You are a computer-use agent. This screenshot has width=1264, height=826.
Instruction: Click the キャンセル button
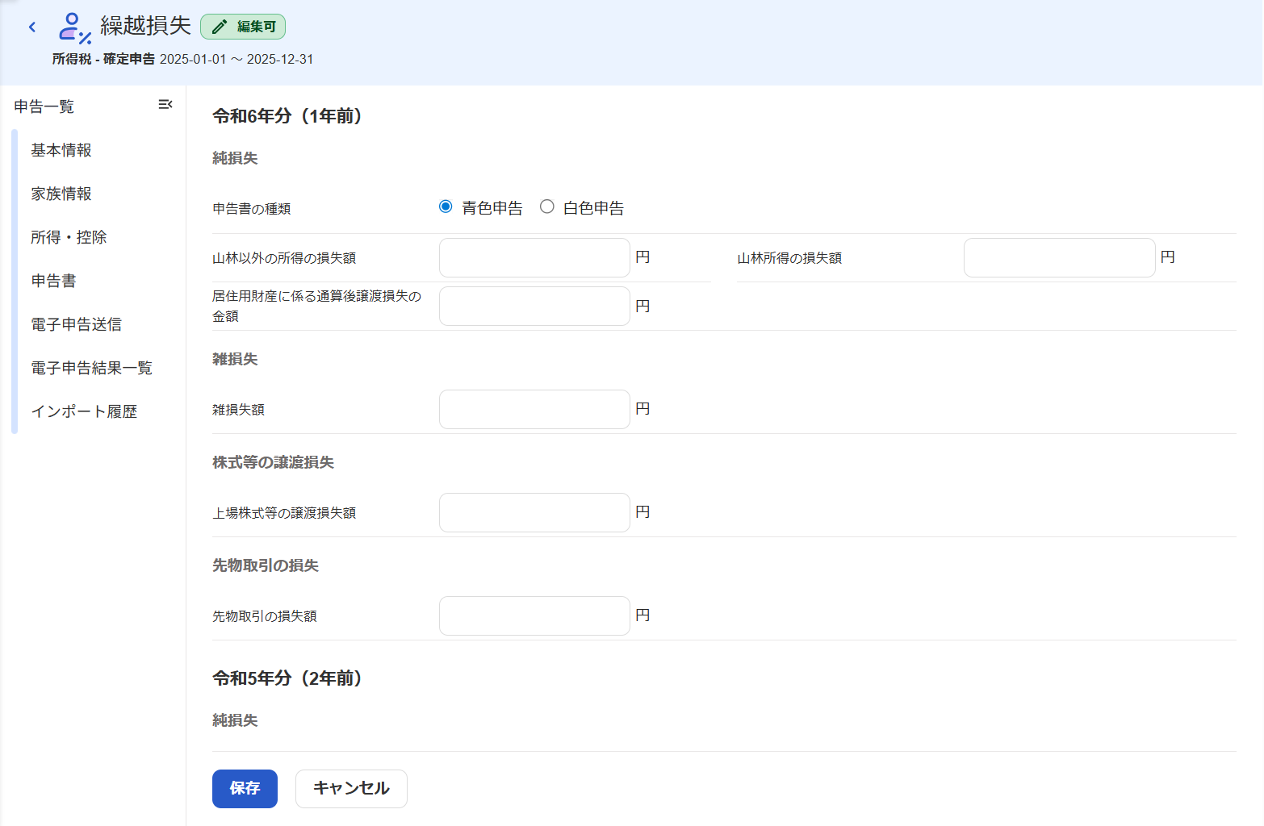(x=351, y=788)
